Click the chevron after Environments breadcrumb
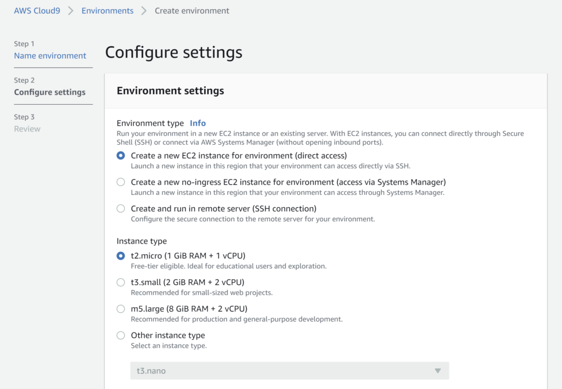 coord(144,10)
